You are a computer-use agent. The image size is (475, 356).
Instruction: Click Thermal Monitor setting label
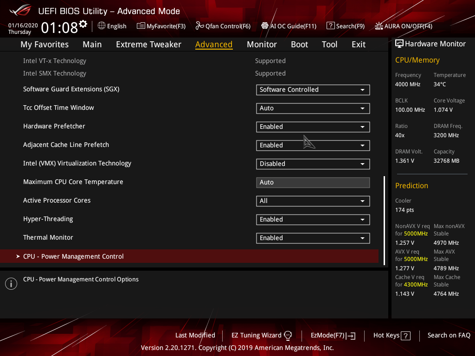coord(48,237)
